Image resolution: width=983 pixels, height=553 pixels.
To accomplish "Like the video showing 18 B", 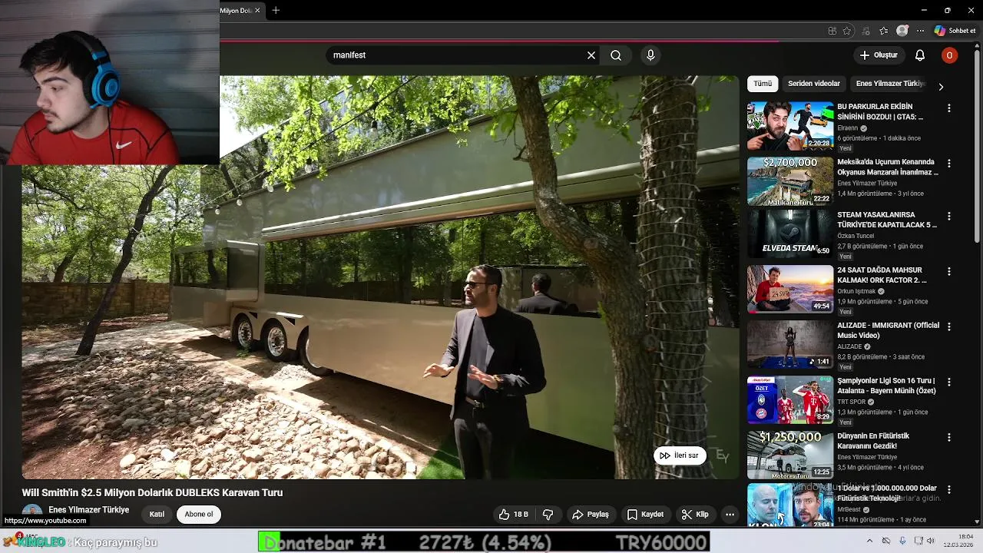I will pyautogui.click(x=513, y=515).
